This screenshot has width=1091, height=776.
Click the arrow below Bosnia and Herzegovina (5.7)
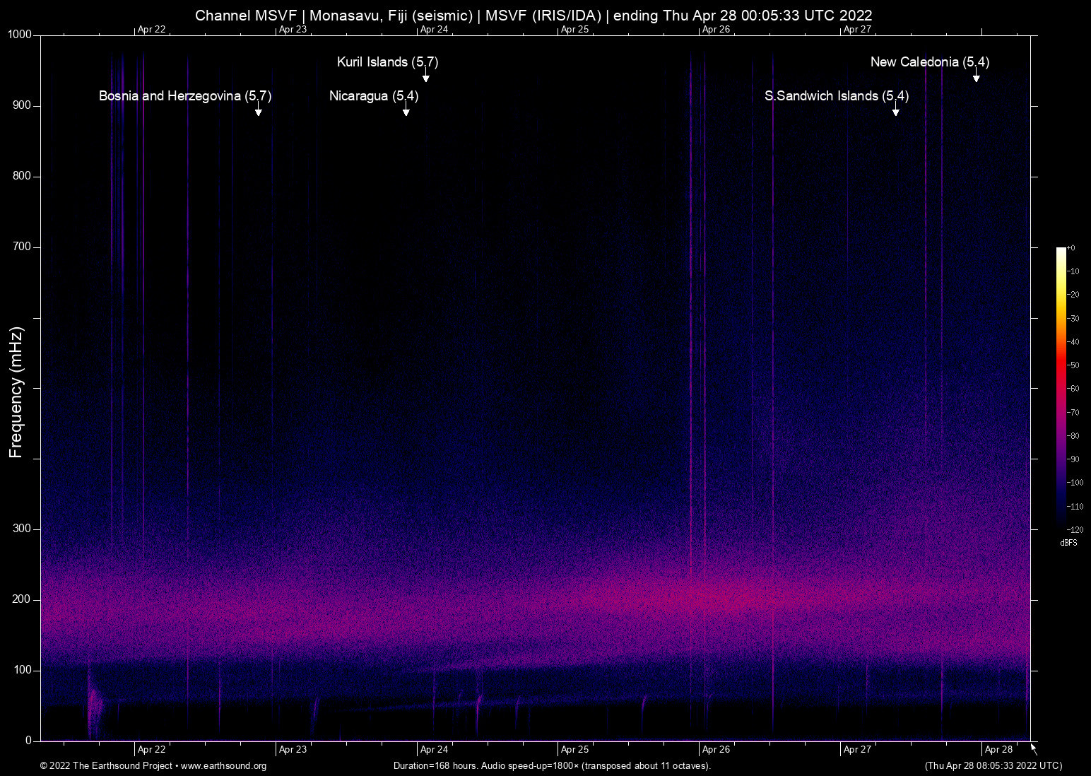[x=259, y=110]
